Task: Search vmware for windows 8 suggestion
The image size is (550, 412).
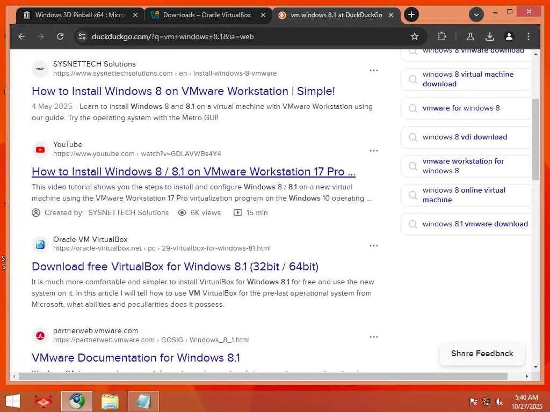Action: [x=466, y=108]
